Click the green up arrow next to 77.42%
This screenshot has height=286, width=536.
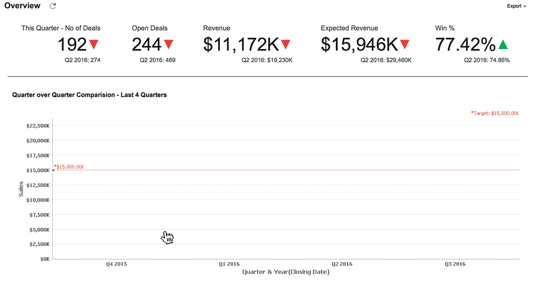pos(503,45)
